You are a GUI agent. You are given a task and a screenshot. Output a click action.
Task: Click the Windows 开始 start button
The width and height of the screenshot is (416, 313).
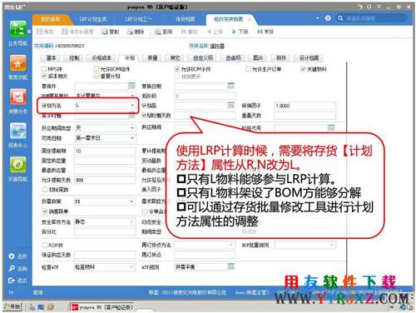coord(12,306)
